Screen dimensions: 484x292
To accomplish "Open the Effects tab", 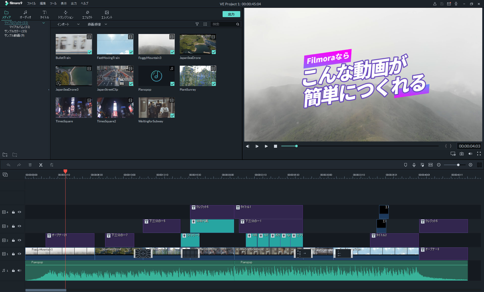I will [x=87, y=15].
